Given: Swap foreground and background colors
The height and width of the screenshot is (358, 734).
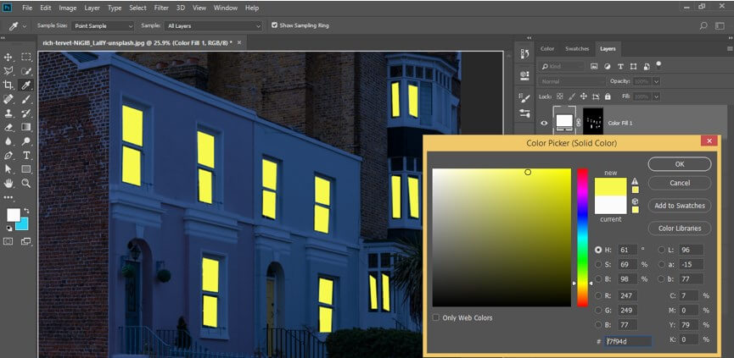Looking at the screenshot, I should (x=26, y=211).
